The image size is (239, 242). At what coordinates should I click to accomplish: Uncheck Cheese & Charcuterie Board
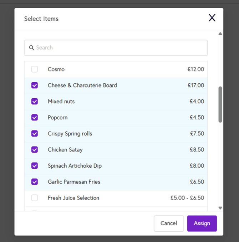(x=35, y=85)
